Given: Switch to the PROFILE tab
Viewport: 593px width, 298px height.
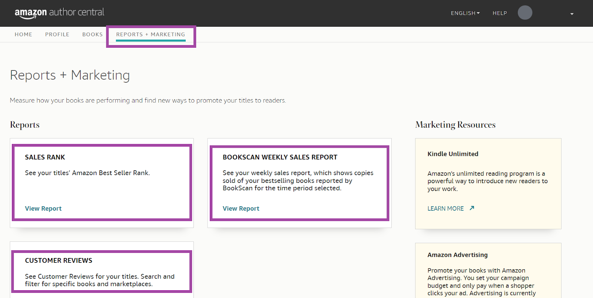Looking at the screenshot, I should (57, 34).
